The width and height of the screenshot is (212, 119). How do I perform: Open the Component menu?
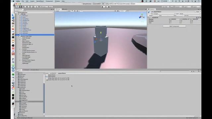pyautogui.click(x=49, y=1)
